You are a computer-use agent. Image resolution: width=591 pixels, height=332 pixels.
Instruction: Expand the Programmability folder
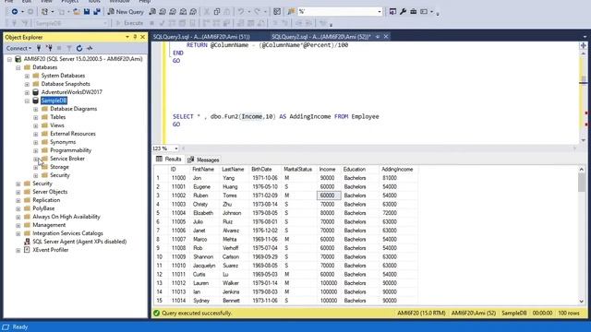pyautogui.click(x=36, y=150)
